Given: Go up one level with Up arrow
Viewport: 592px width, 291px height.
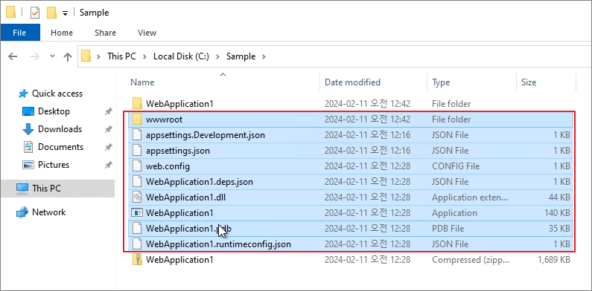Looking at the screenshot, I should pos(68,56).
